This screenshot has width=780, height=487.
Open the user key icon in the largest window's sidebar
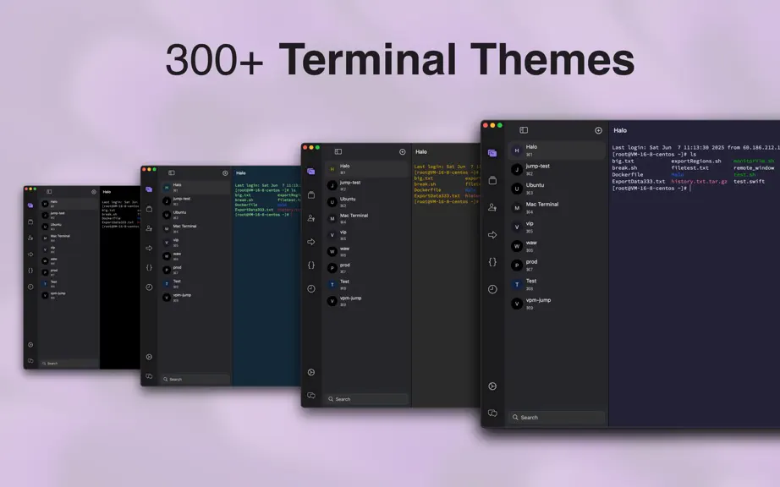click(492, 207)
